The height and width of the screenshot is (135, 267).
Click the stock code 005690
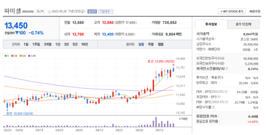pos(28,12)
